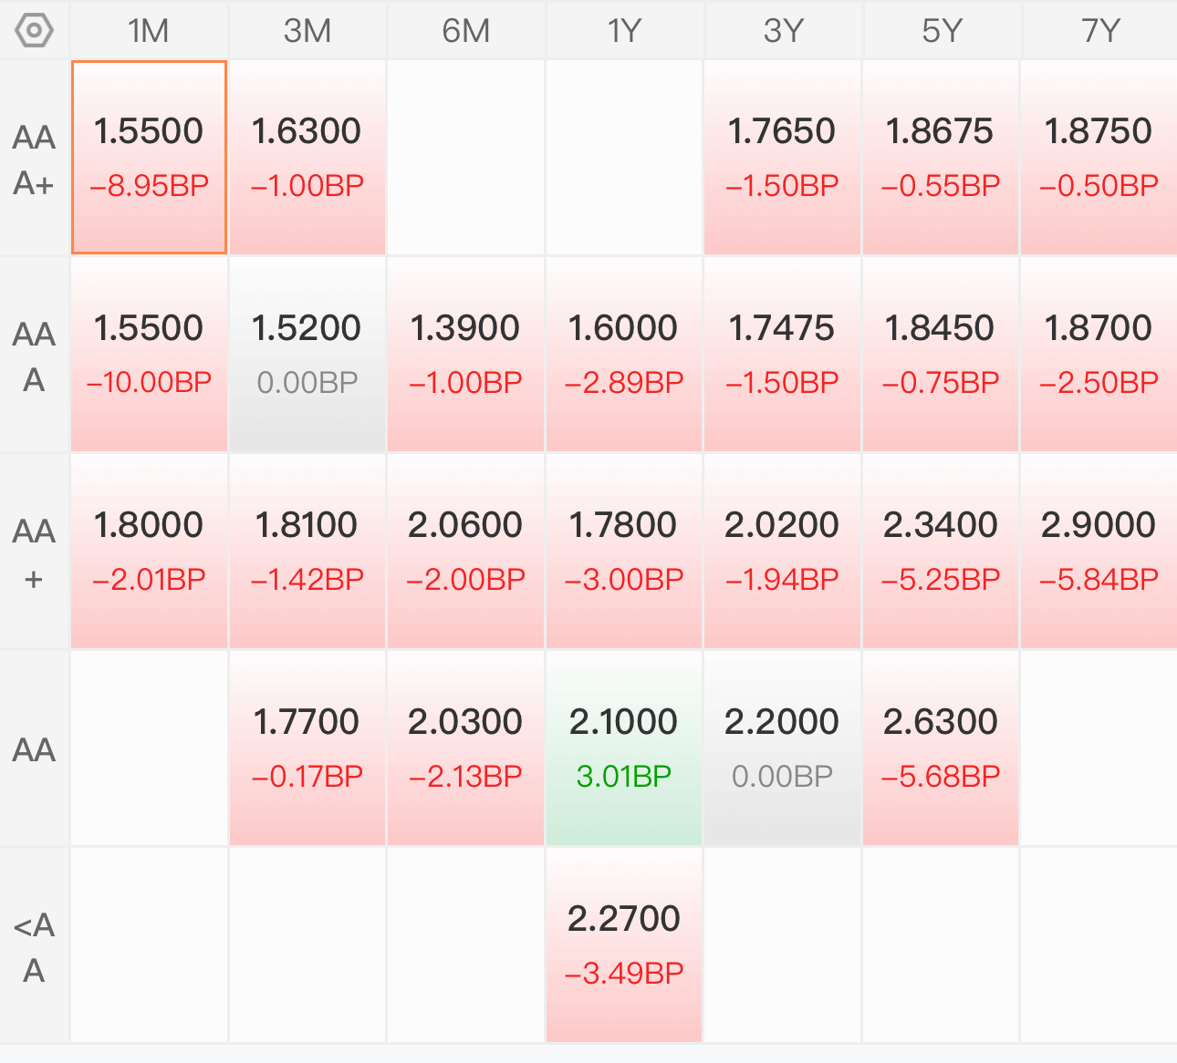Click AA+ 1M cell showing 1.8000
The image size is (1177, 1063).
coord(149,552)
